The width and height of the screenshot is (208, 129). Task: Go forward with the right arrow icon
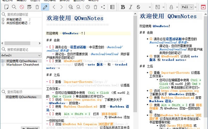pyautogui.click(x=61, y=7)
